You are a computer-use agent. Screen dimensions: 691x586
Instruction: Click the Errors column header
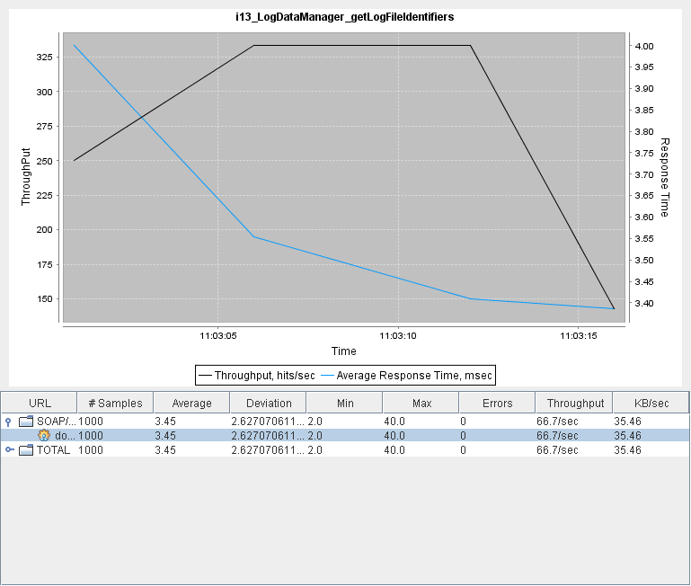pyautogui.click(x=497, y=403)
